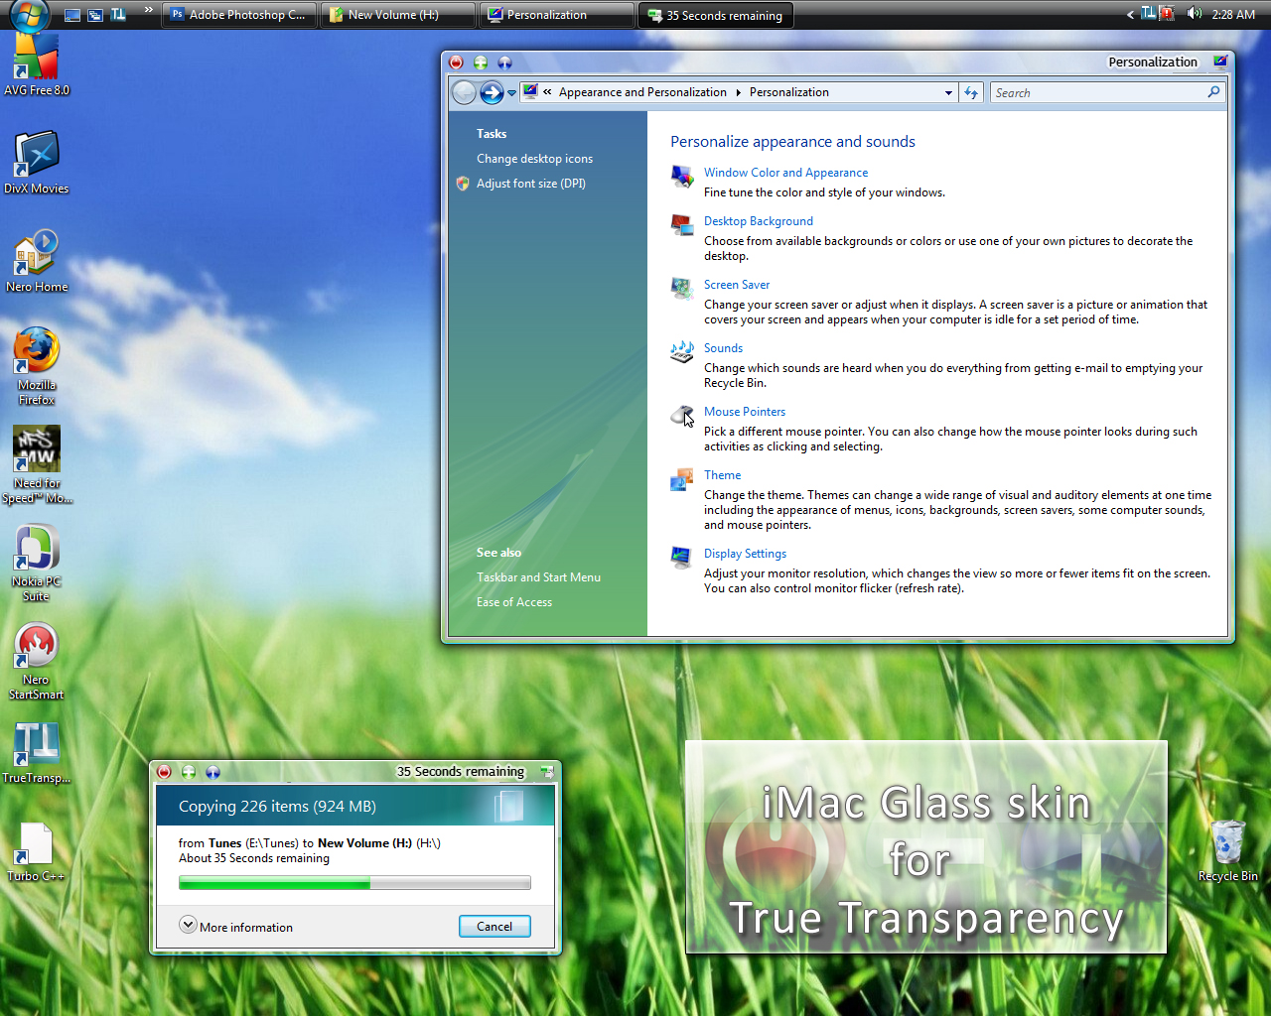The width and height of the screenshot is (1271, 1016).
Task: Open the Nero StartSmart desktop icon
Action: pyautogui.click(x=36, y=647)
